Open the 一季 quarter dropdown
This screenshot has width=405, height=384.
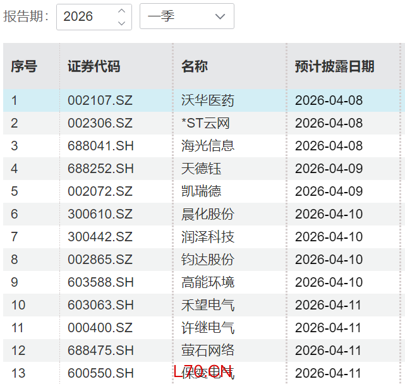[x=186, y=16]
